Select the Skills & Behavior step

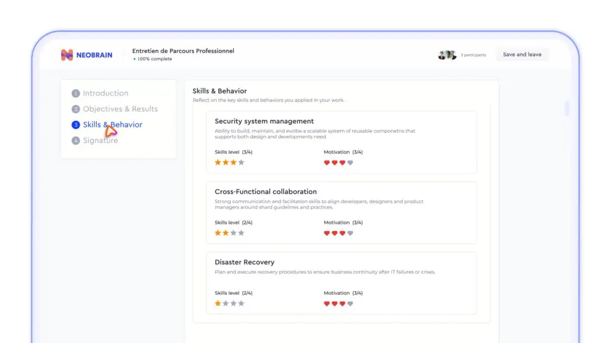click(x=113, y=124)
